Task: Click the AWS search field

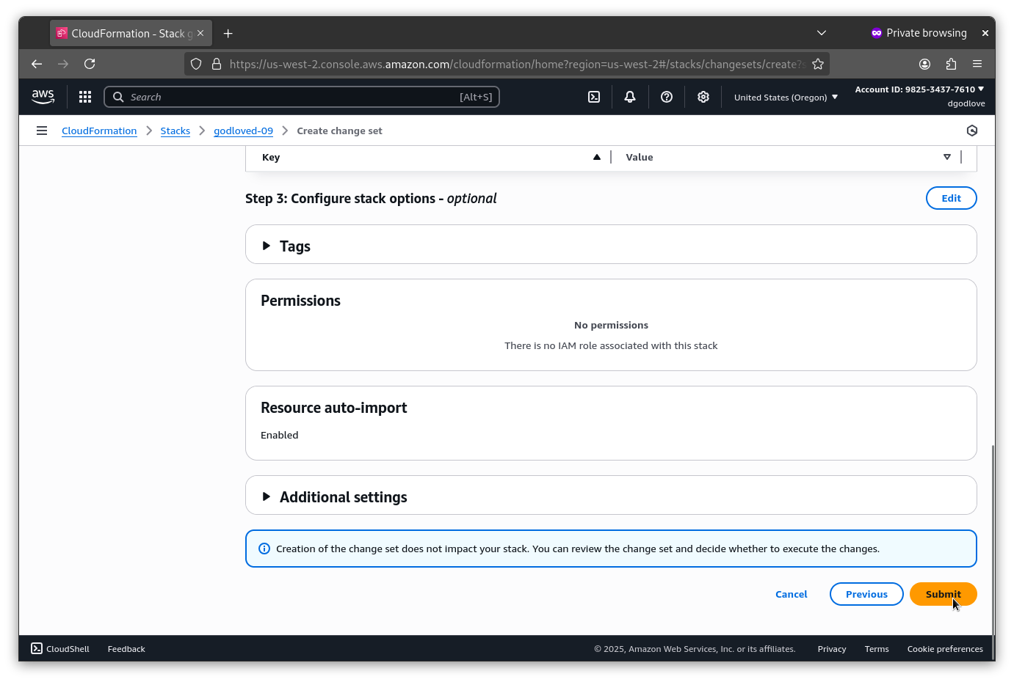Action: pos(302,97)
